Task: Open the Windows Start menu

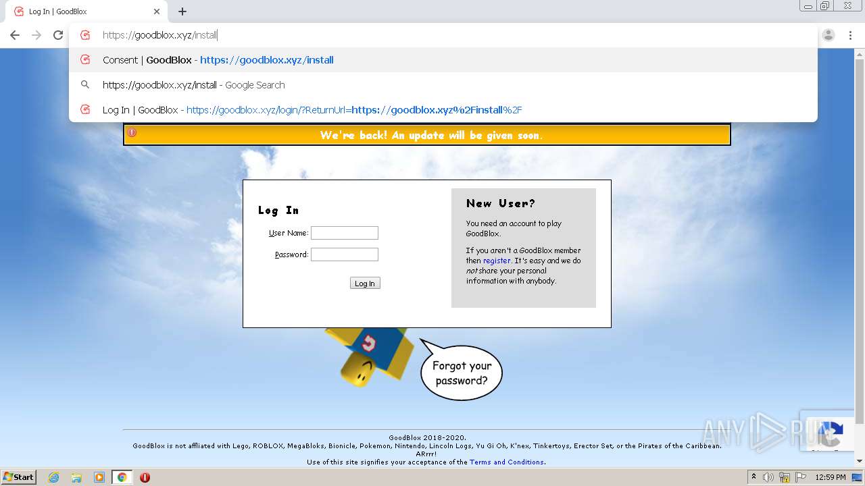Action: [19, 477]
